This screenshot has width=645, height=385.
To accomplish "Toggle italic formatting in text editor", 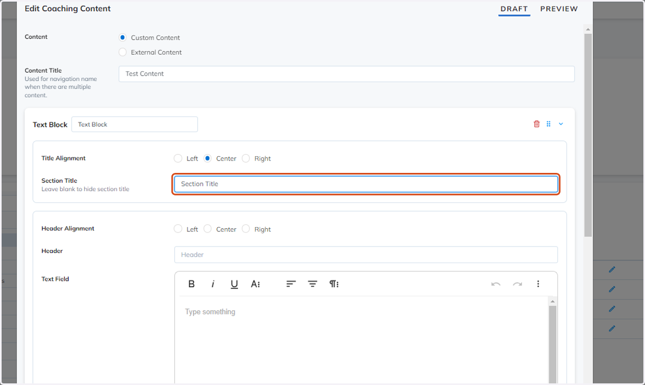I will tap(213, 284).
